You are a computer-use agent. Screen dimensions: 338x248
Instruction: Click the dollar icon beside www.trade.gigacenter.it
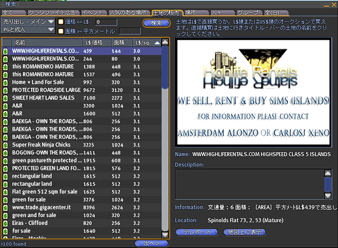[5, 207]
